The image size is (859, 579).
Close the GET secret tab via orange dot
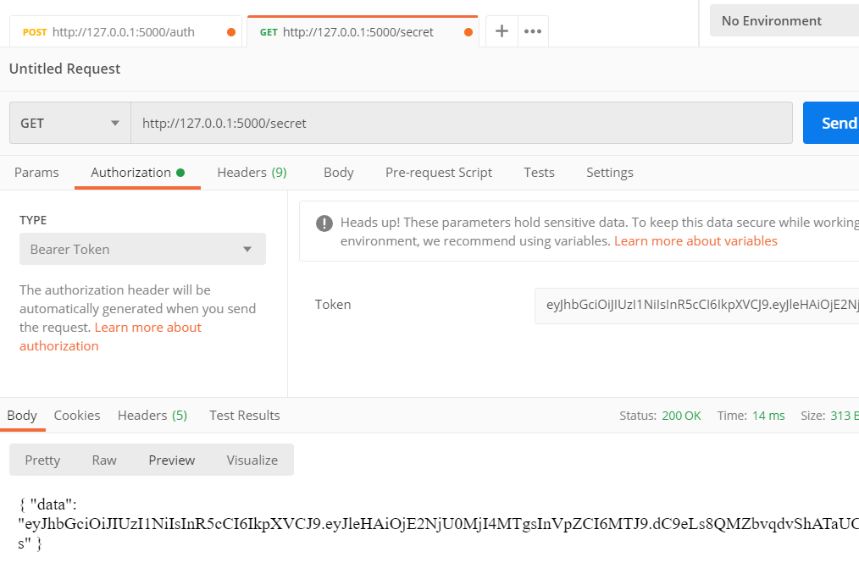[468, 32]
